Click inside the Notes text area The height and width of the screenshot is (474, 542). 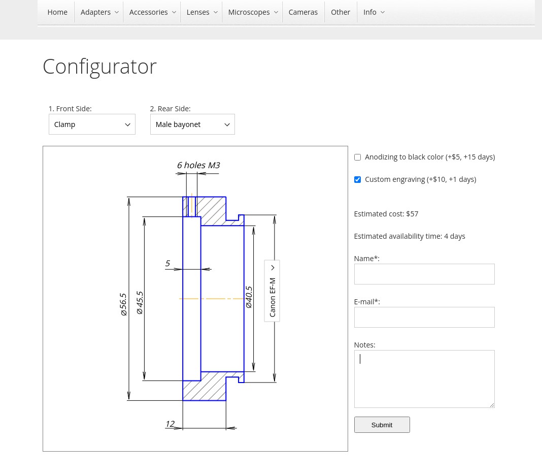coord(424,379)
